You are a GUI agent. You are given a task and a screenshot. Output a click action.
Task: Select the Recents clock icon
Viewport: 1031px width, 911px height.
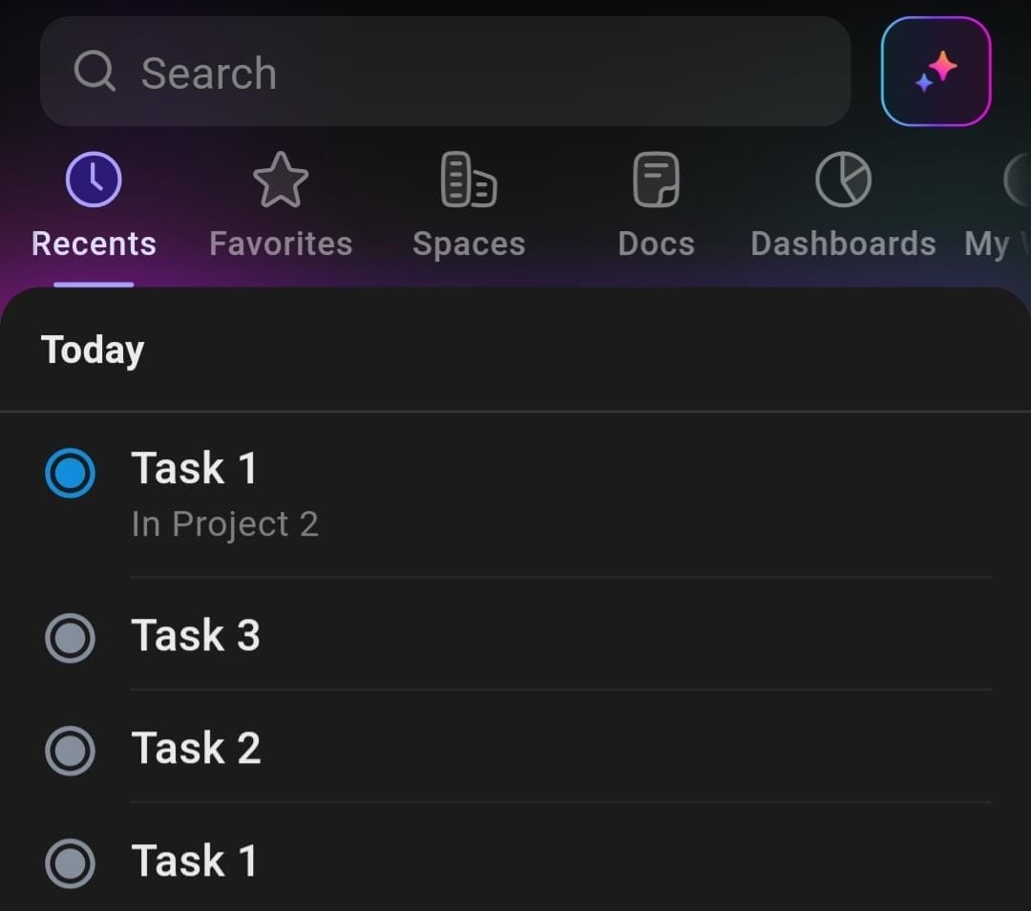coord(93,178)
